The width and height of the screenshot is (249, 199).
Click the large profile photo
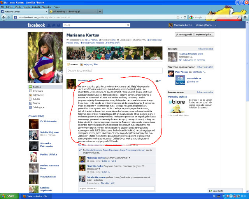(x=45, y=58)
